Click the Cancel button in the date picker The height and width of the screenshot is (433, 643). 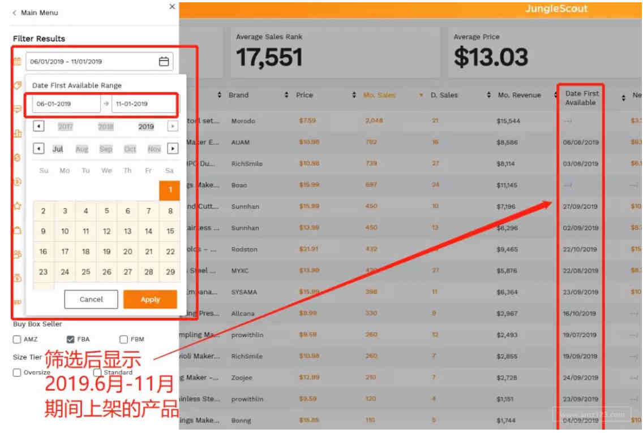point(91,300)
